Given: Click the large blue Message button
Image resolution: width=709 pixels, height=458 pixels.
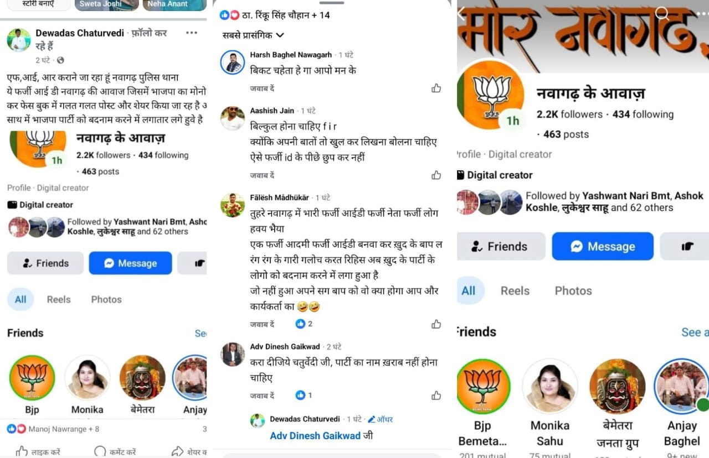Looking at the screenshot, I should coord(603,246).
